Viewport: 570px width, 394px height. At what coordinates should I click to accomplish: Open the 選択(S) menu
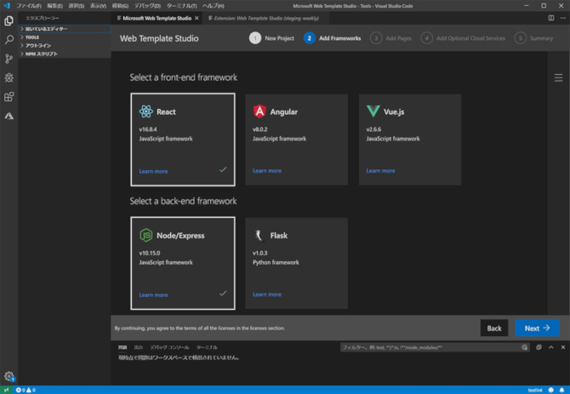[x=77, y=6]
